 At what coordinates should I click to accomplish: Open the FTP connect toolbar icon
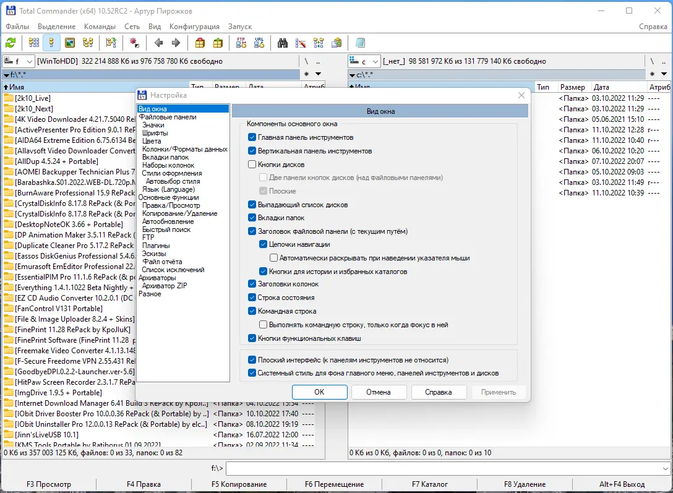pos(241,43)
